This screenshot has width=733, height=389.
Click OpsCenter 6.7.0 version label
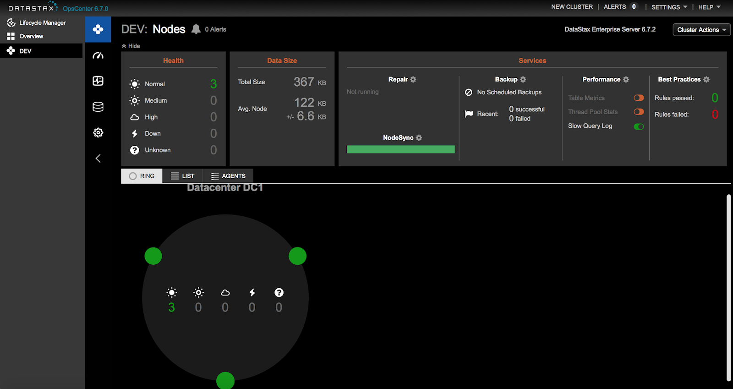click(86, 9)
